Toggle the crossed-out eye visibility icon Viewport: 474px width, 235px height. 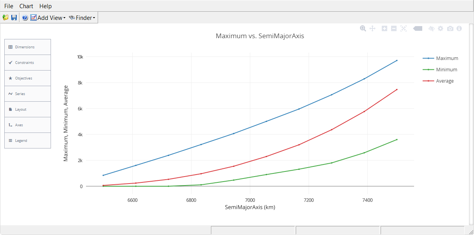point(431,28)
